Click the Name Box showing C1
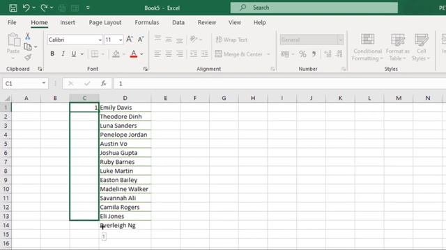The width and height of the screenshot is (446, 250). pos(25,83)
